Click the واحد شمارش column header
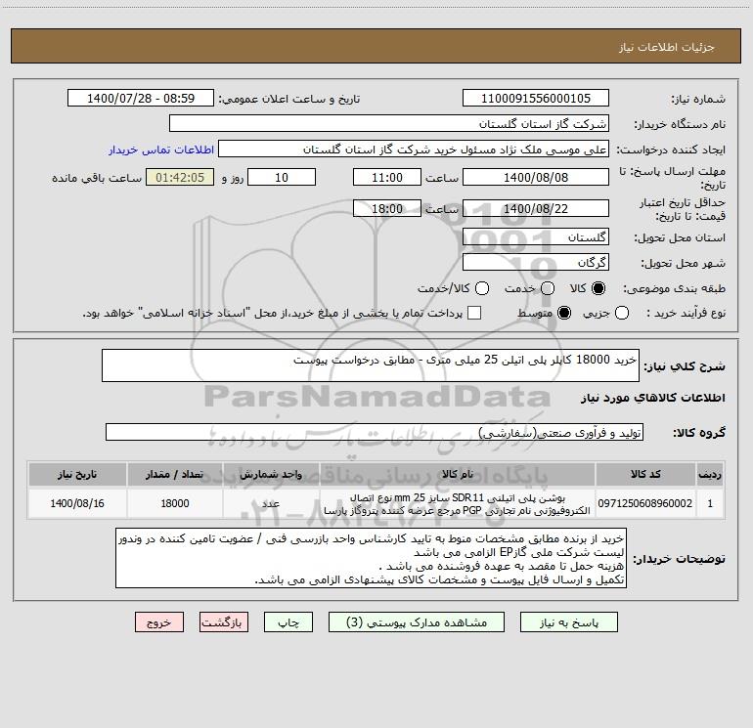The width and height of the screenshot is (753, 728). pyautogui.click(x=271, y=474)
